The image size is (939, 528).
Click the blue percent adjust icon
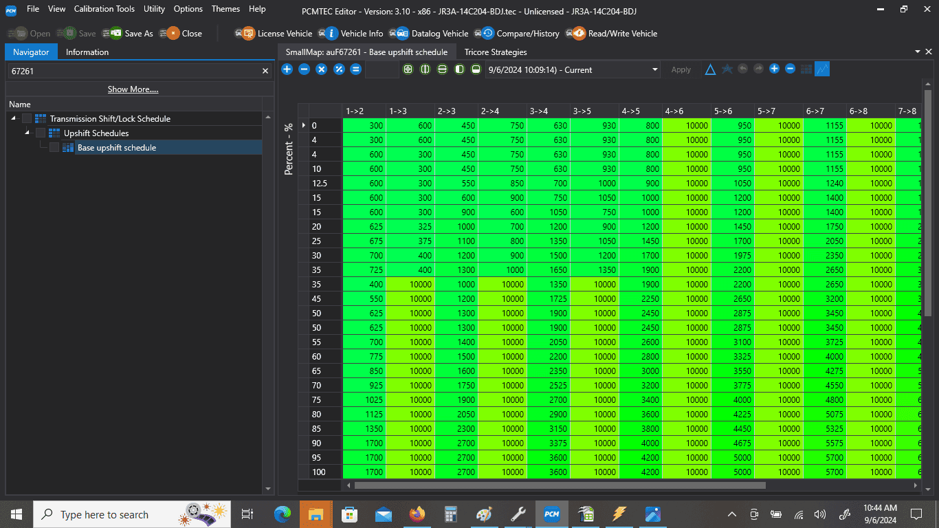(339, 69)
